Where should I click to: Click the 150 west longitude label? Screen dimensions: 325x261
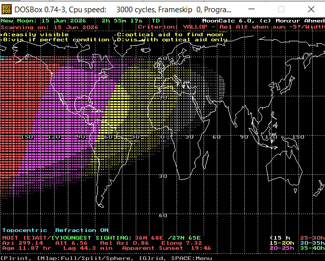point(27,137)
